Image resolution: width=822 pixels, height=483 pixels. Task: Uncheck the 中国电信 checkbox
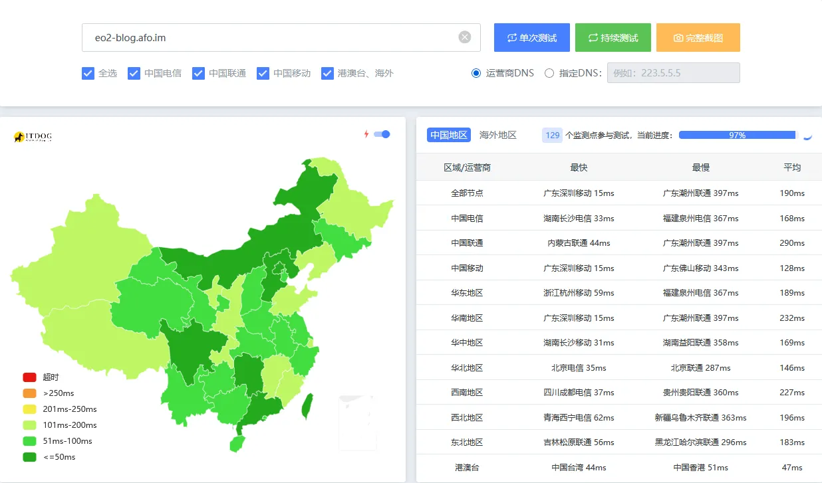[x=134, y=73]
